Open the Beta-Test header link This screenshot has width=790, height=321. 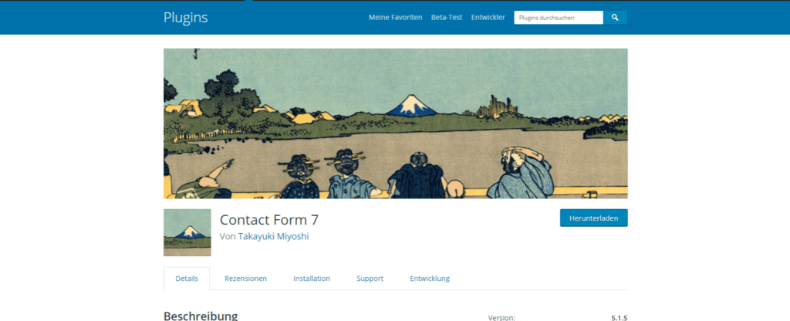pyautogui.click(x=447, y=18)
